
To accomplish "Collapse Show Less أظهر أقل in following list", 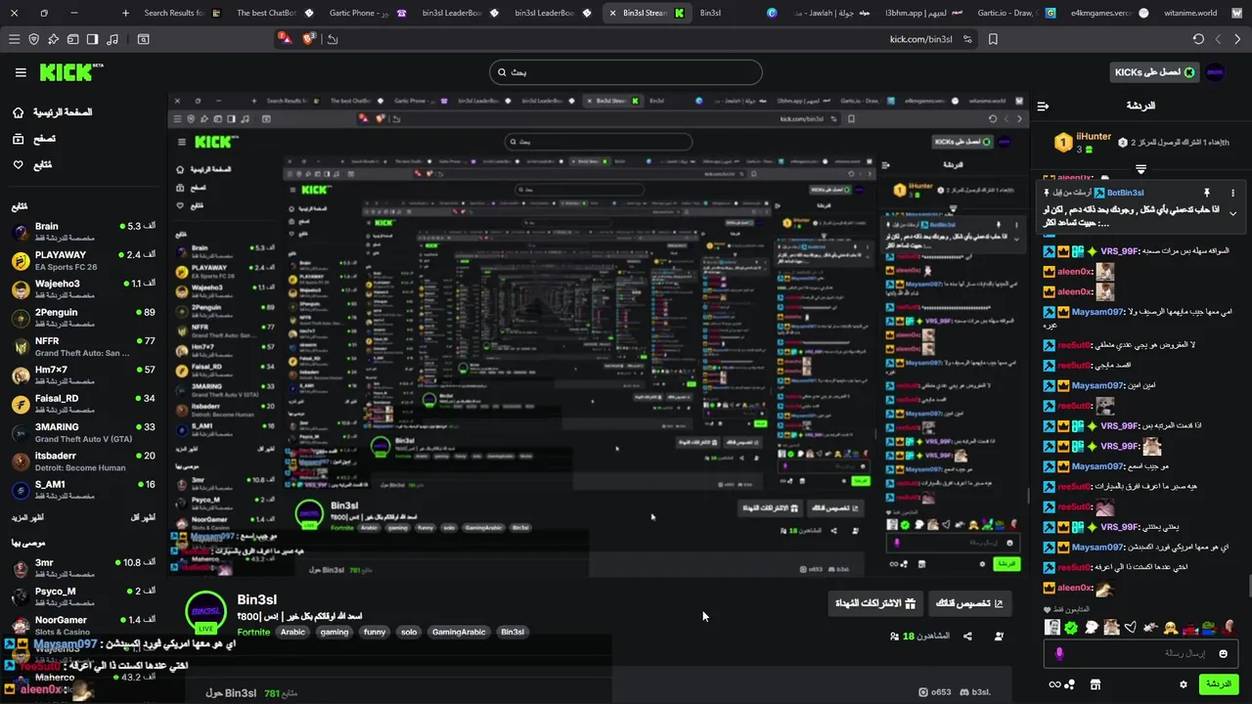I will click(x=143, y=517).
